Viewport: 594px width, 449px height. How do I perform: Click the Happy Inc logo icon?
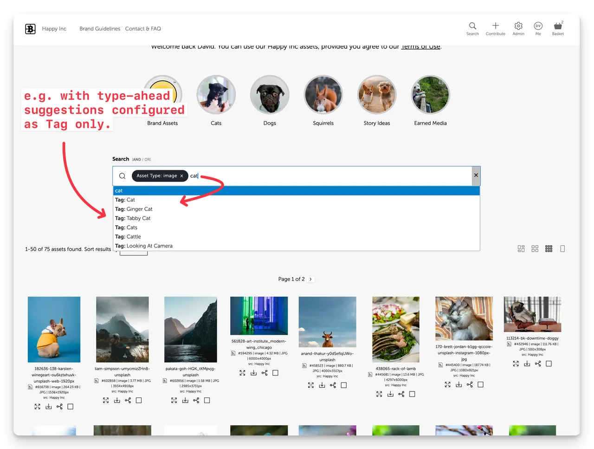point(30,29)
